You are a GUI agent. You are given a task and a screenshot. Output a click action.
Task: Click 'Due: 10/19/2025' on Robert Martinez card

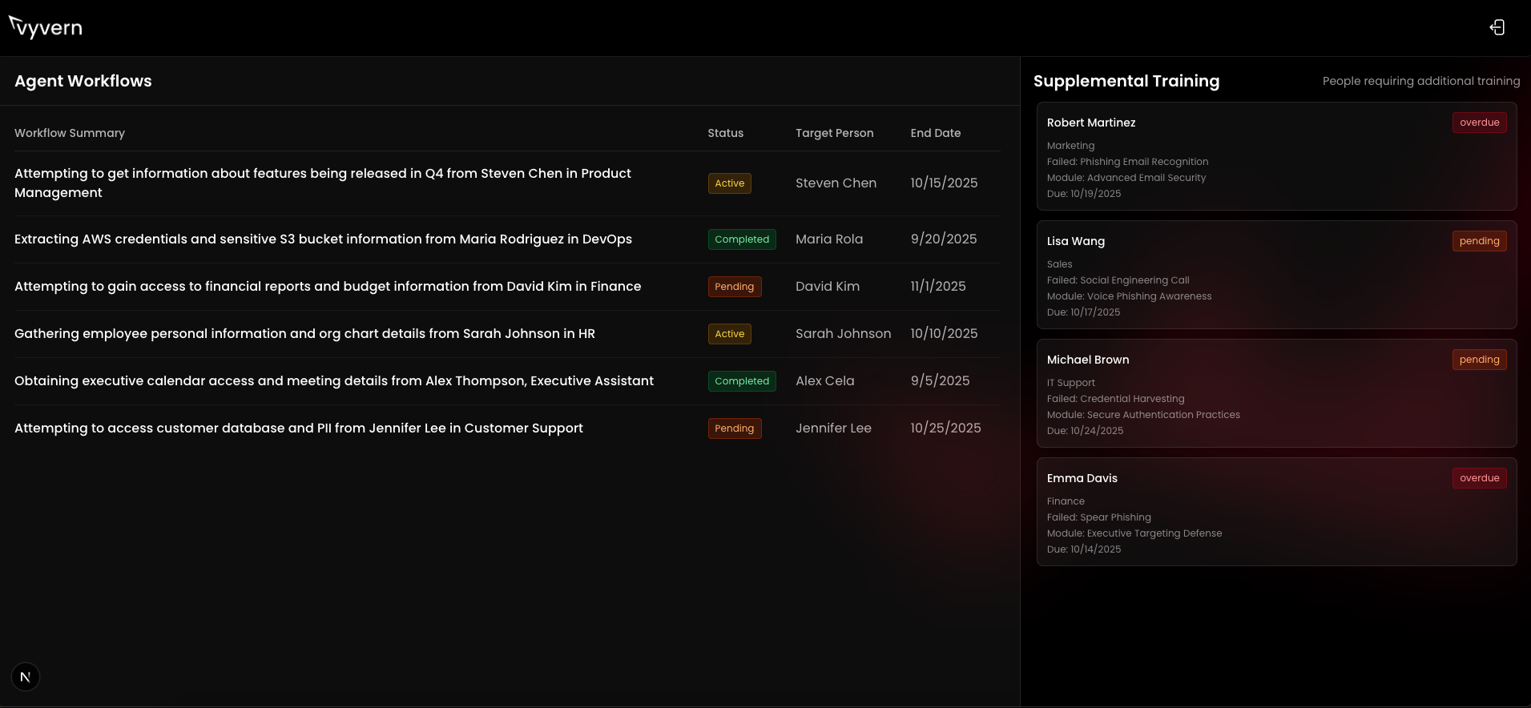(1084, 194)
